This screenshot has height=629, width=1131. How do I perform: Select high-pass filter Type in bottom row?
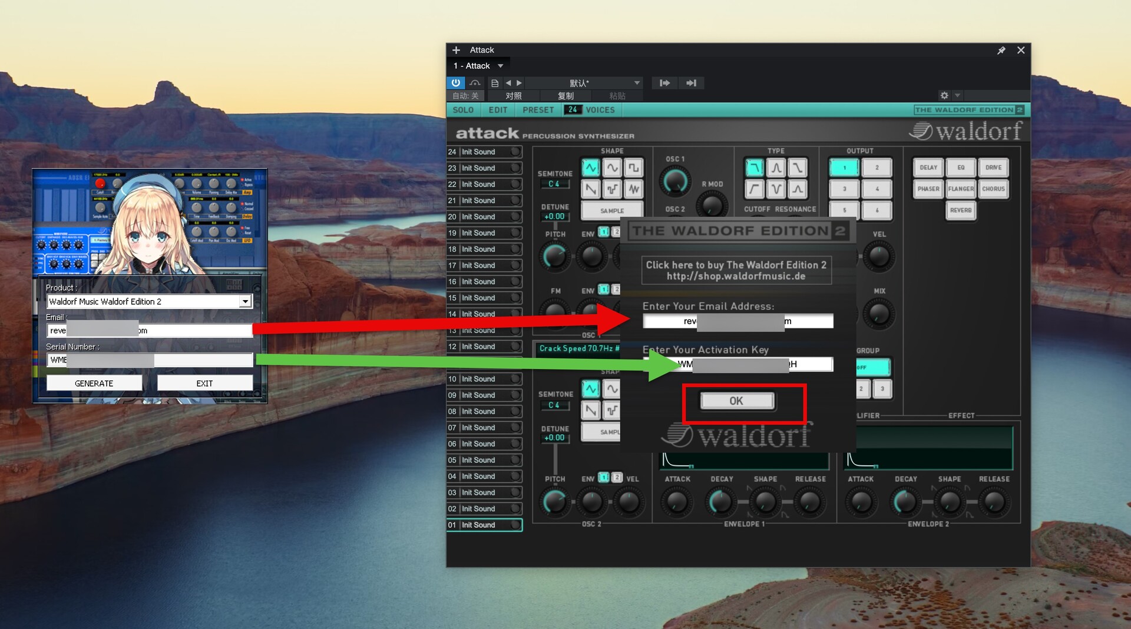coord(755,189)
